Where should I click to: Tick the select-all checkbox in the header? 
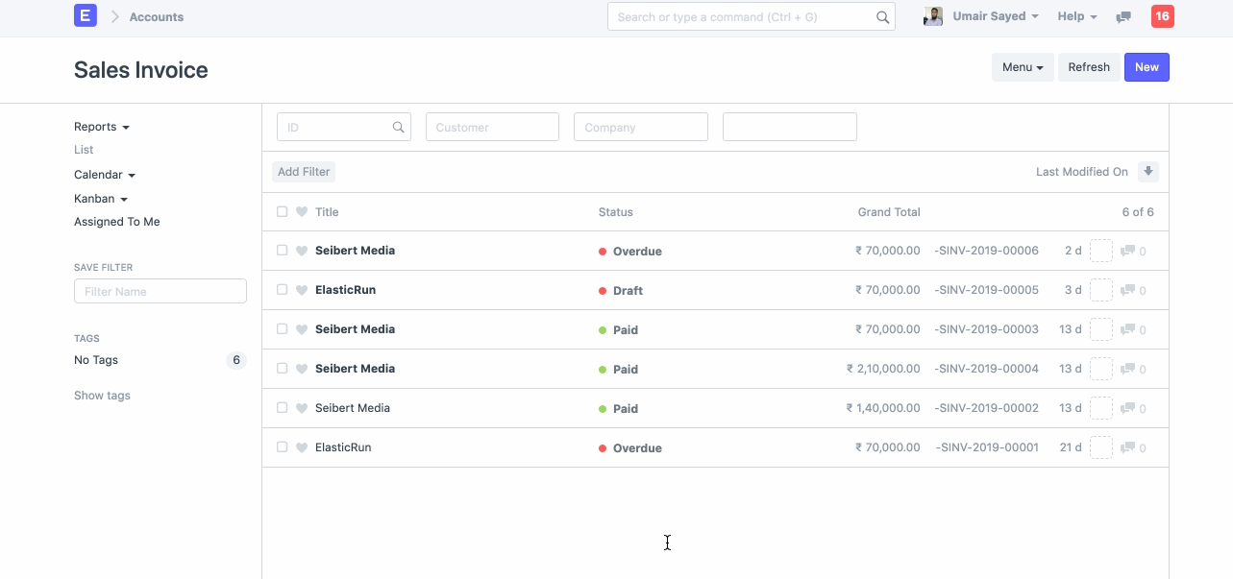282,212
